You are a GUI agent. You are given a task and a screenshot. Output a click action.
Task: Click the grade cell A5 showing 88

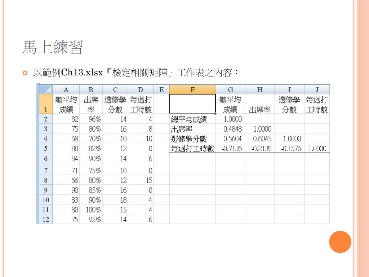[66, 148]
